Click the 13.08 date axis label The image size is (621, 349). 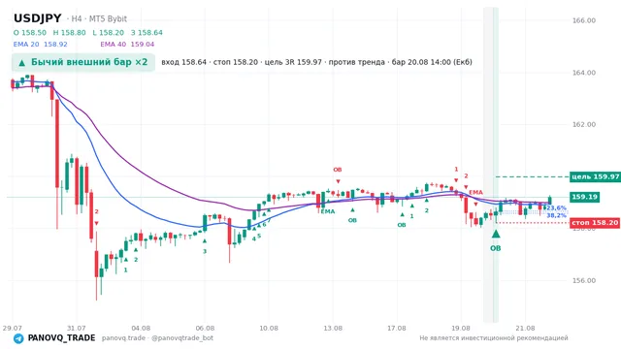333,328
